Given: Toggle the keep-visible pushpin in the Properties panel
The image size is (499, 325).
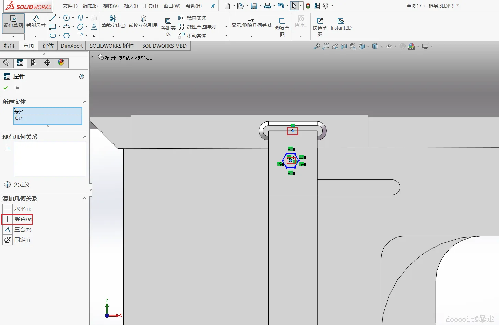Looking at the screenshot, I should pyautogui.click(x=17, y=88).
